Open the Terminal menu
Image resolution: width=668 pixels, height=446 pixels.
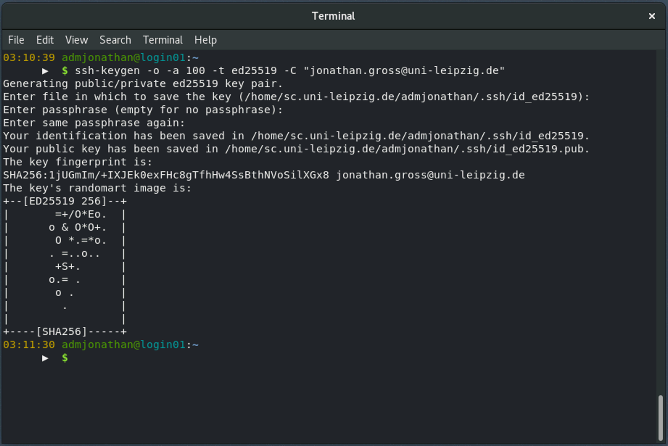pyautogui.click(x=163, y=40)
